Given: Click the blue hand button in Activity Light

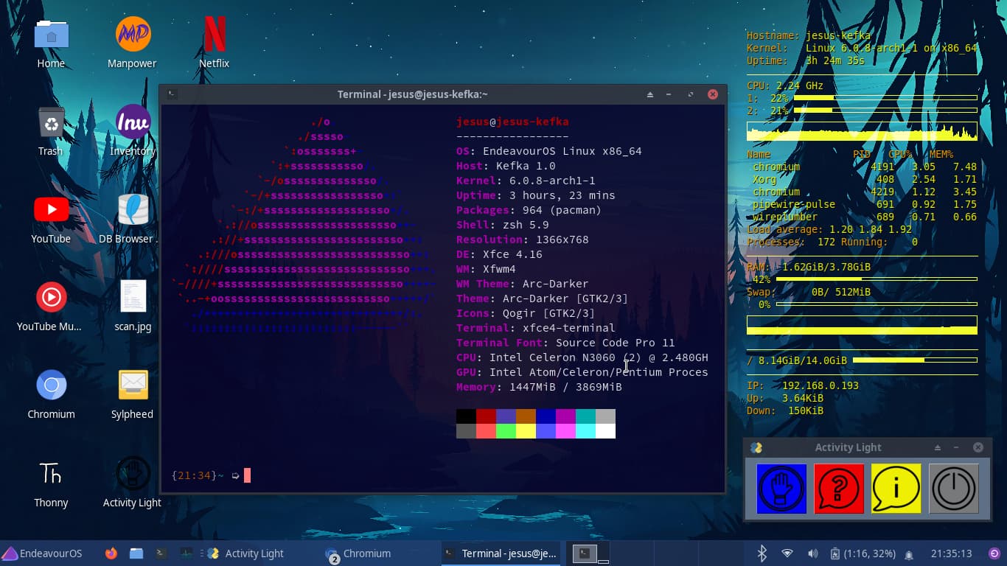Looking at the screenshot, I should tap(781, 489).
